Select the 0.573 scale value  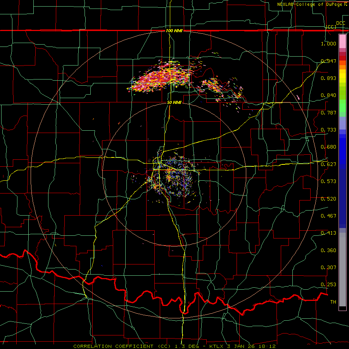328,181
